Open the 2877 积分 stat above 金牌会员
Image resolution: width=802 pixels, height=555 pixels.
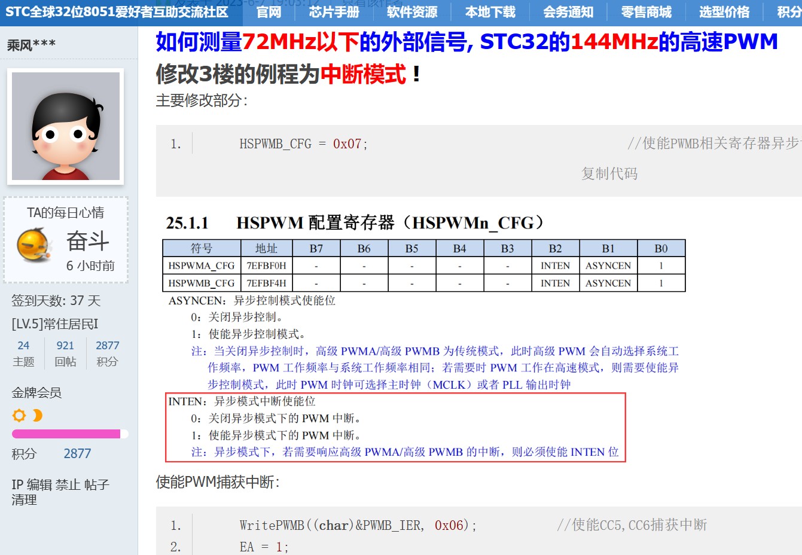(107, 353)
